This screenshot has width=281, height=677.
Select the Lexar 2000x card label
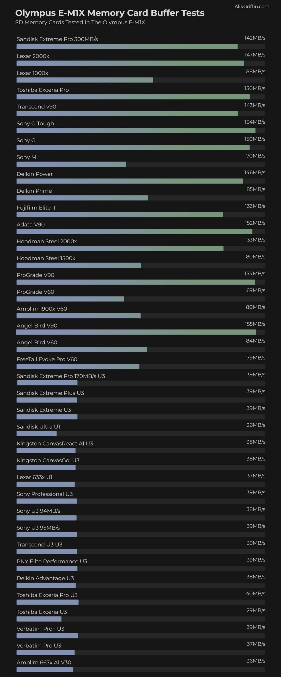[33, 56]
